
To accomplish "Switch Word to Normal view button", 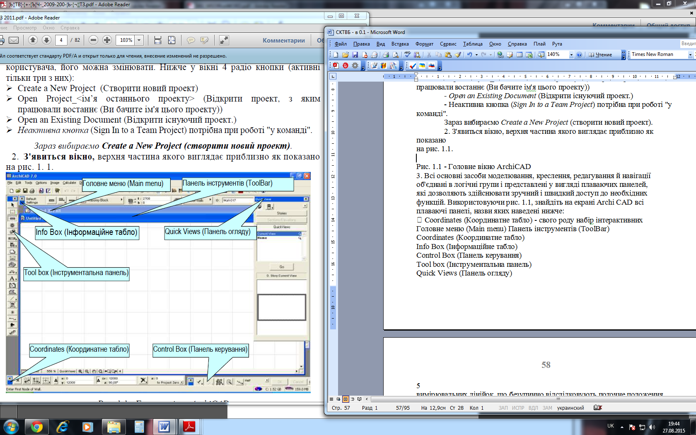I will (331, 399).
